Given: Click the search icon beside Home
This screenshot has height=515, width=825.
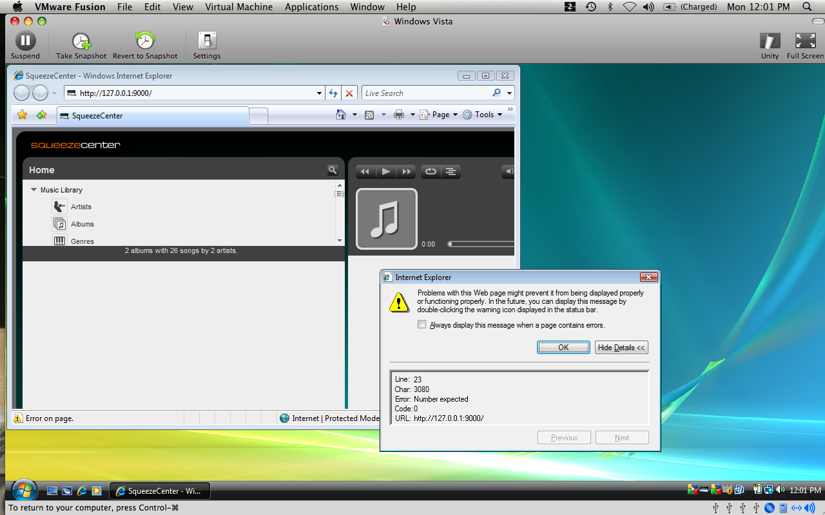Looking at the screenshot, I should click(333, 170).
